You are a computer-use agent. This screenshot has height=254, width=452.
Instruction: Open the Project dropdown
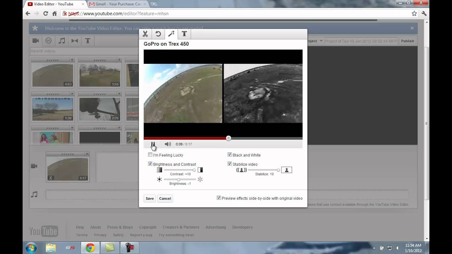click(314, 41)
